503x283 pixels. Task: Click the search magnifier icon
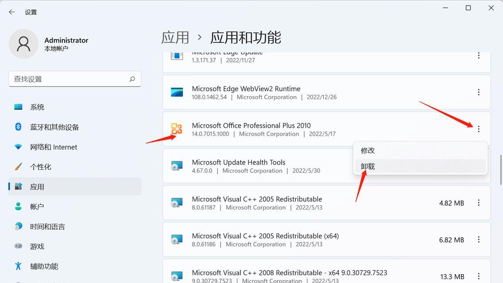click(132, 79)
